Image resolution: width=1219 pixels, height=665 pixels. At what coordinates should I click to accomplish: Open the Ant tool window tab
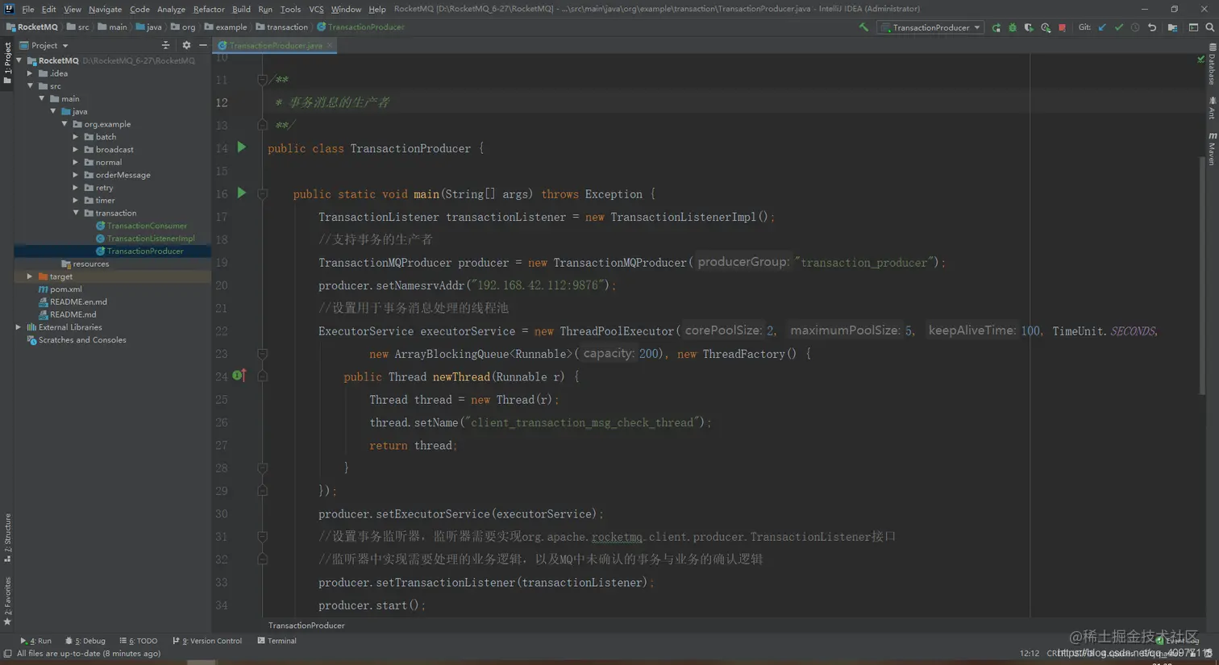pos(1212,108)
